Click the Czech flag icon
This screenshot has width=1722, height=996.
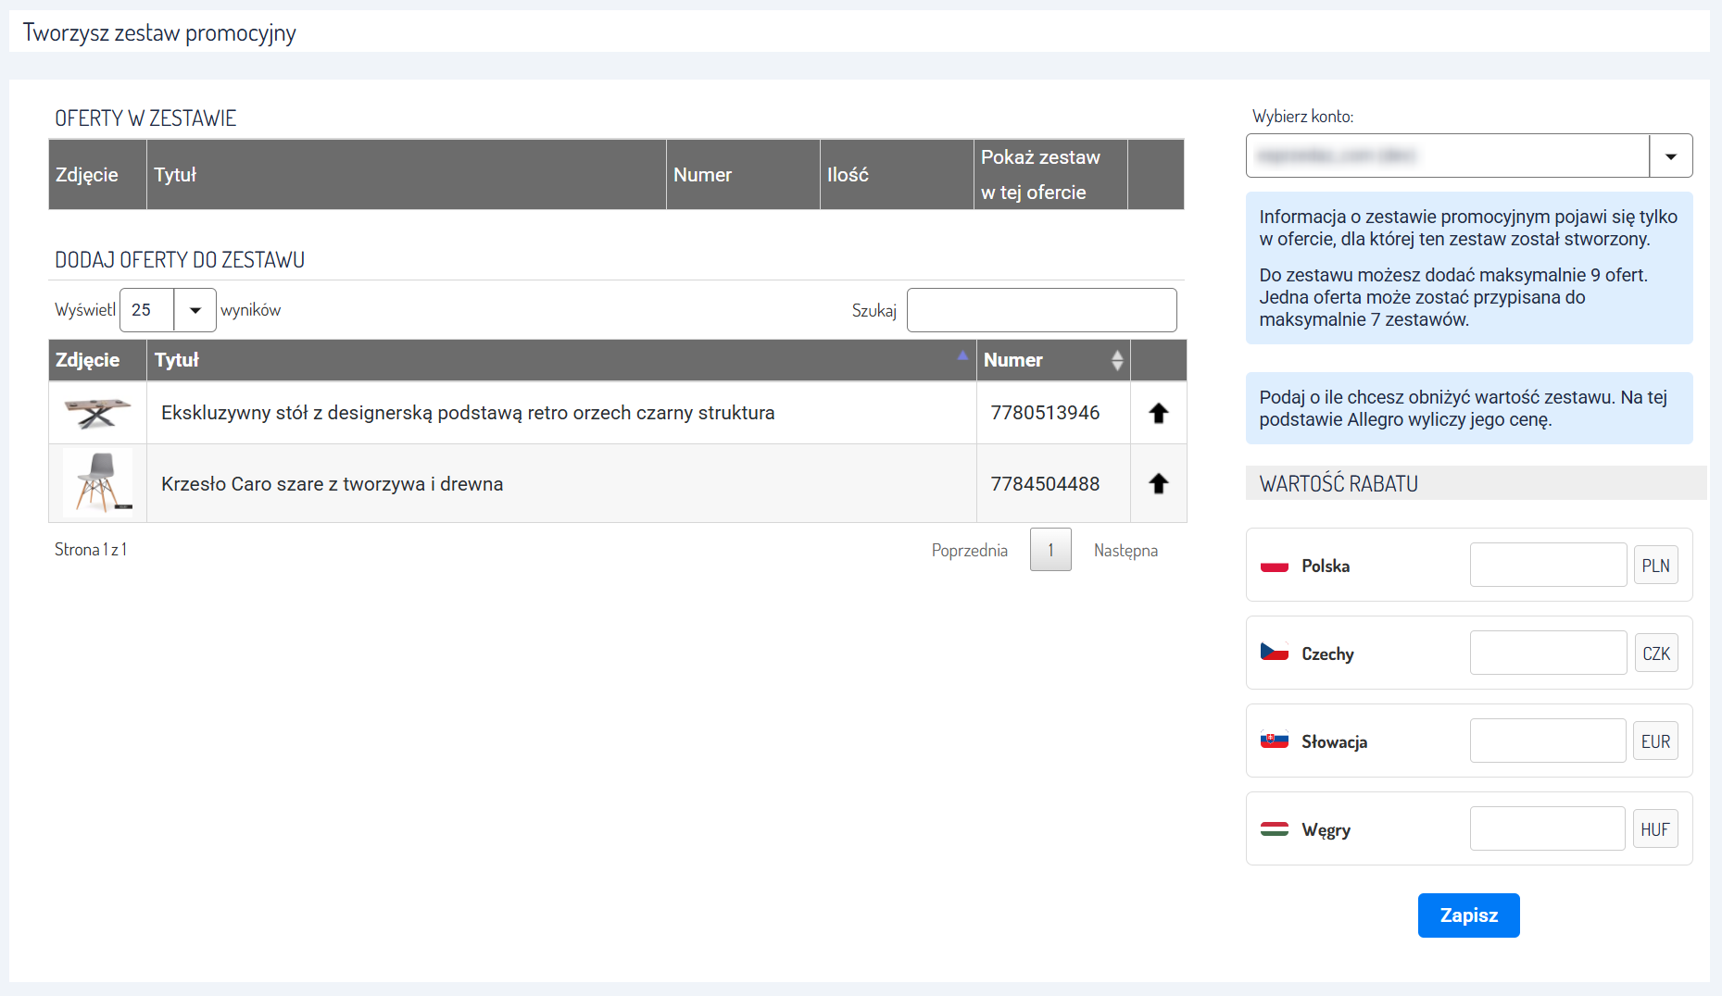[x=1274, y=653]
